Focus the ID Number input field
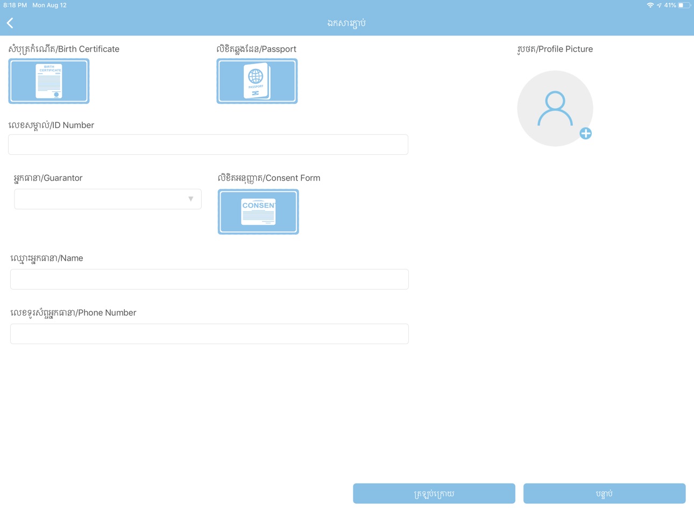This screenshot has height=520, width=694. tap(208, 145)
